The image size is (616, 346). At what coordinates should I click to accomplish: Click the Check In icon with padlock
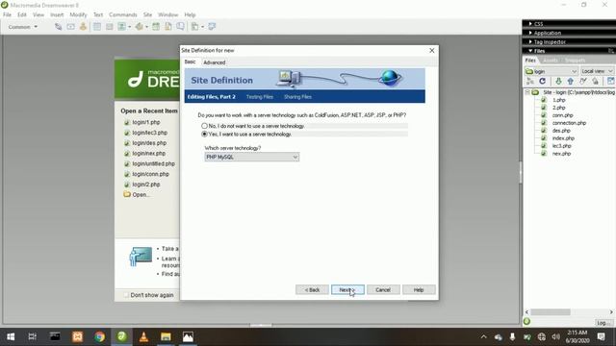click(596, 81)
